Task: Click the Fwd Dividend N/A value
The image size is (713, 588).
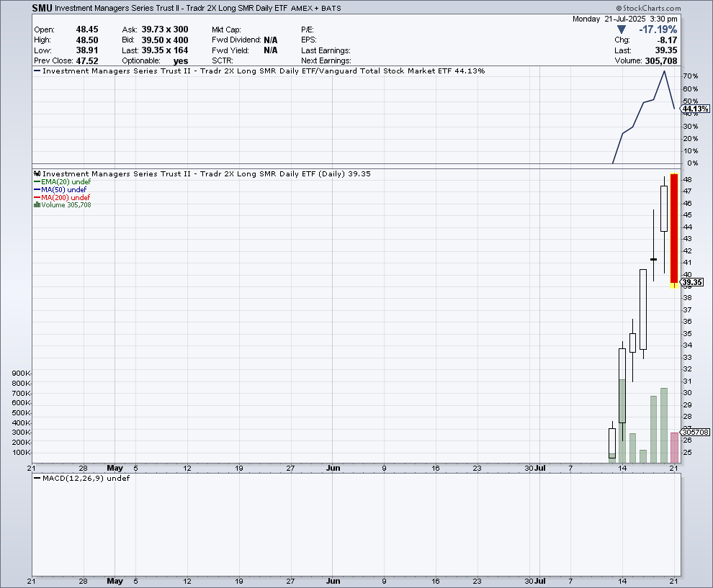Action: (x=271, y=40)
